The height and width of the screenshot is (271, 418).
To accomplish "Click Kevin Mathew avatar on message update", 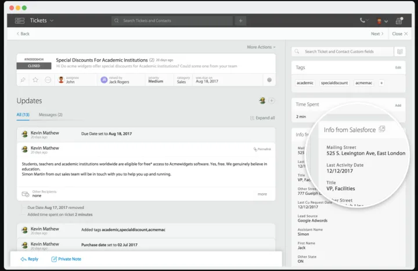I will pyautogui.click(x=25, y=150).
